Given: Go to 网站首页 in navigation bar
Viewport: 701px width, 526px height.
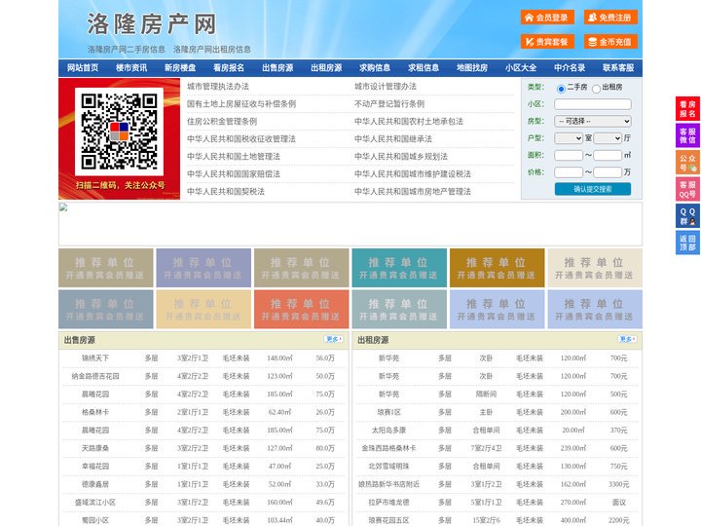Looking at the screenshot, I should coord(83,68).
